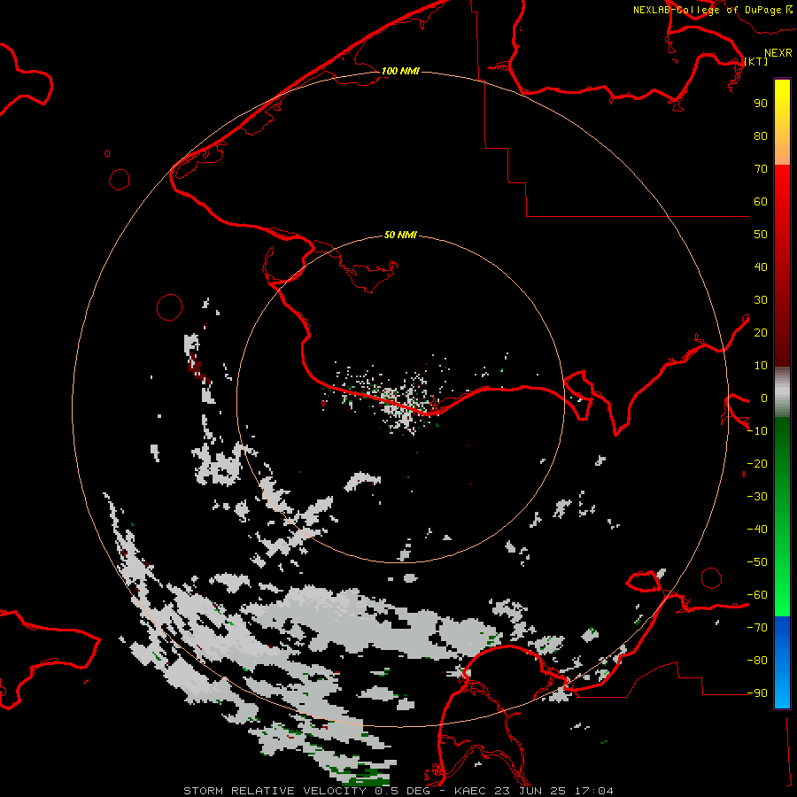
Task: Click the -70 value on velocity scale
Action: pyautogui.click(x=757, y=628)
